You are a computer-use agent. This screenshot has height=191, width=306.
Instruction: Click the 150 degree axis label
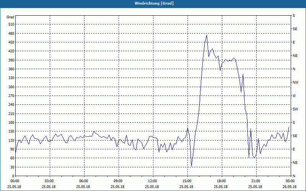[11, 131]
